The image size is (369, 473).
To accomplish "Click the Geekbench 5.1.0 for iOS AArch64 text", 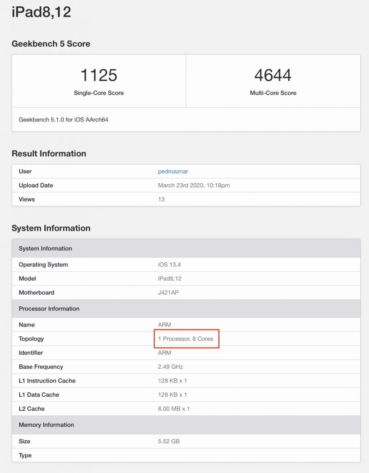I will 64,120.
